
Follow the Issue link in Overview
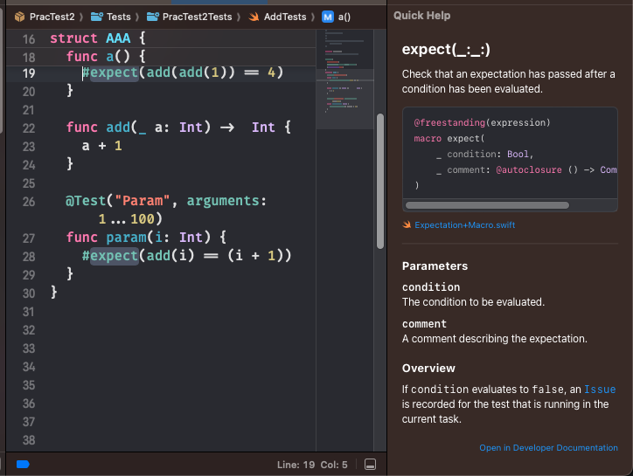[x=600, y=390]
